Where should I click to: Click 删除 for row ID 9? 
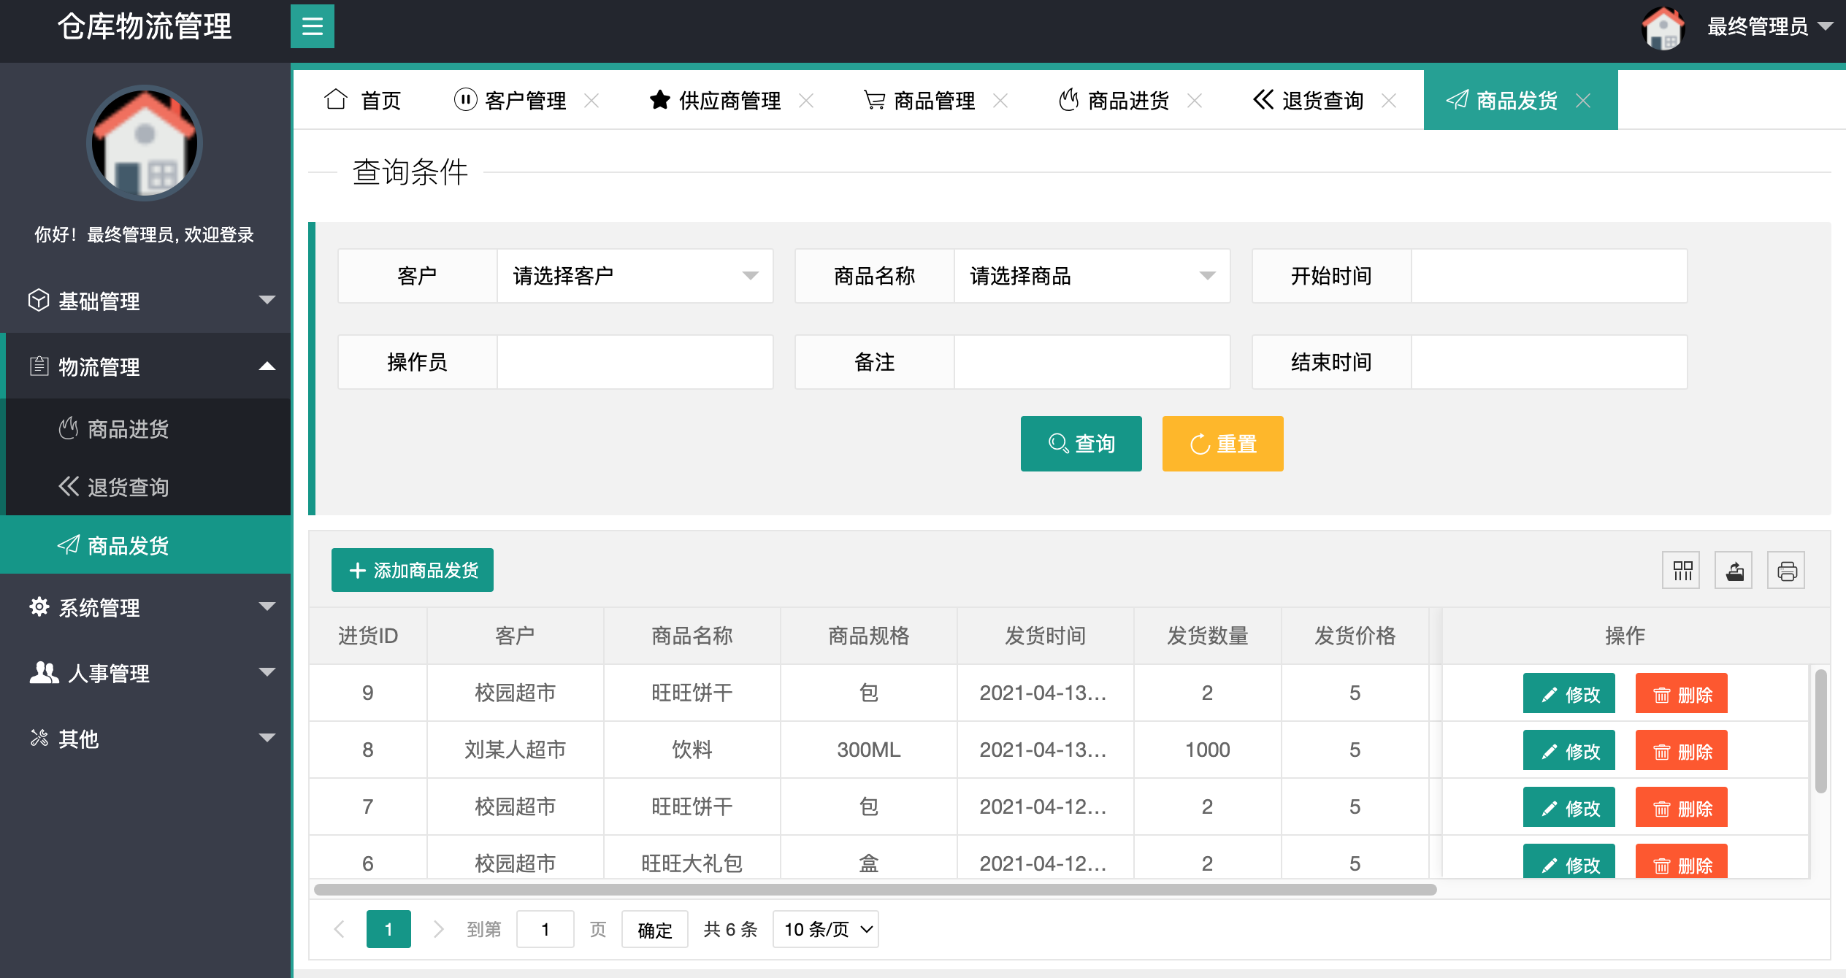(x=1681, y=693)
